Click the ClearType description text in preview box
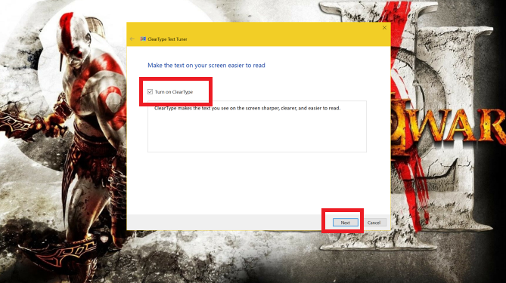The image size is (506, 283). 247,108
